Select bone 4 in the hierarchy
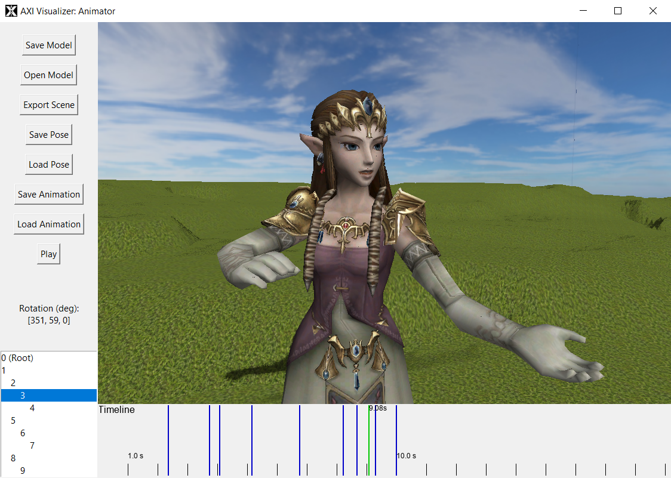This screenshot has height=478, width=671. click(x=32, y=408)
